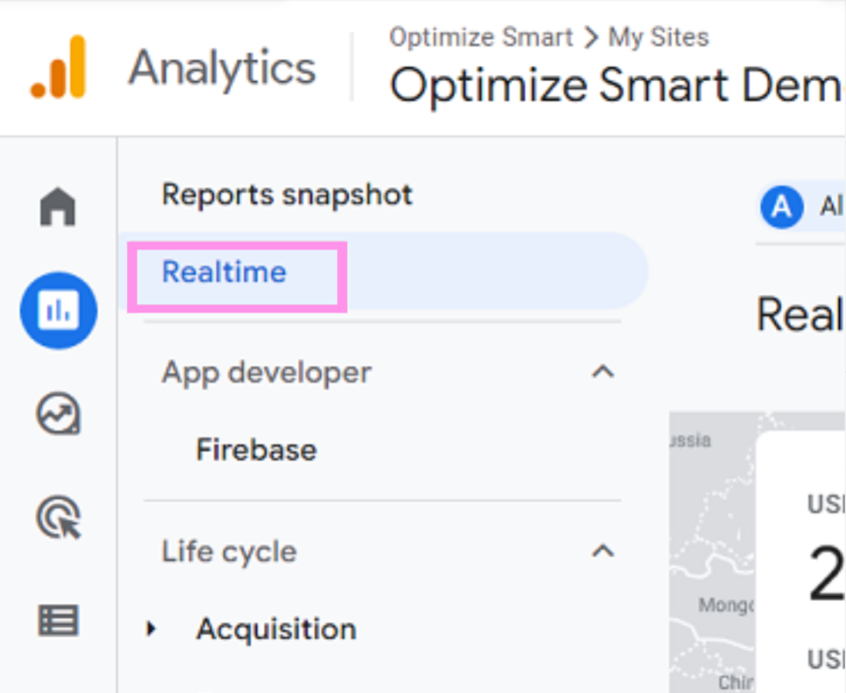Viewport: 846px width, 693px height.
Task: Click the My Sites breadcrumb
Action: 658,38
